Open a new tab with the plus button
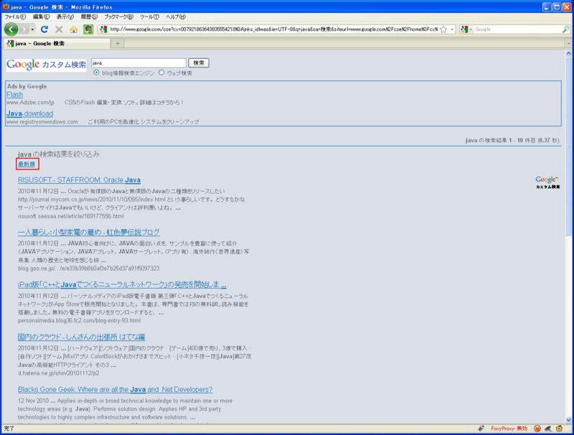This screenshot has height=435, width=574. tap(118, 43)
